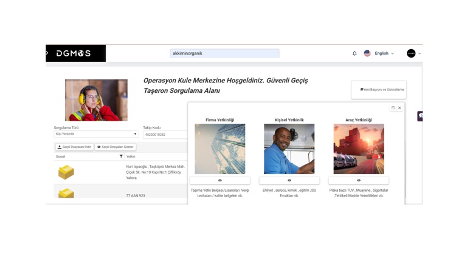Click the Araç Yetkinliği title
The height and width of the screenshot is (256, 456).
coord(359,120)
